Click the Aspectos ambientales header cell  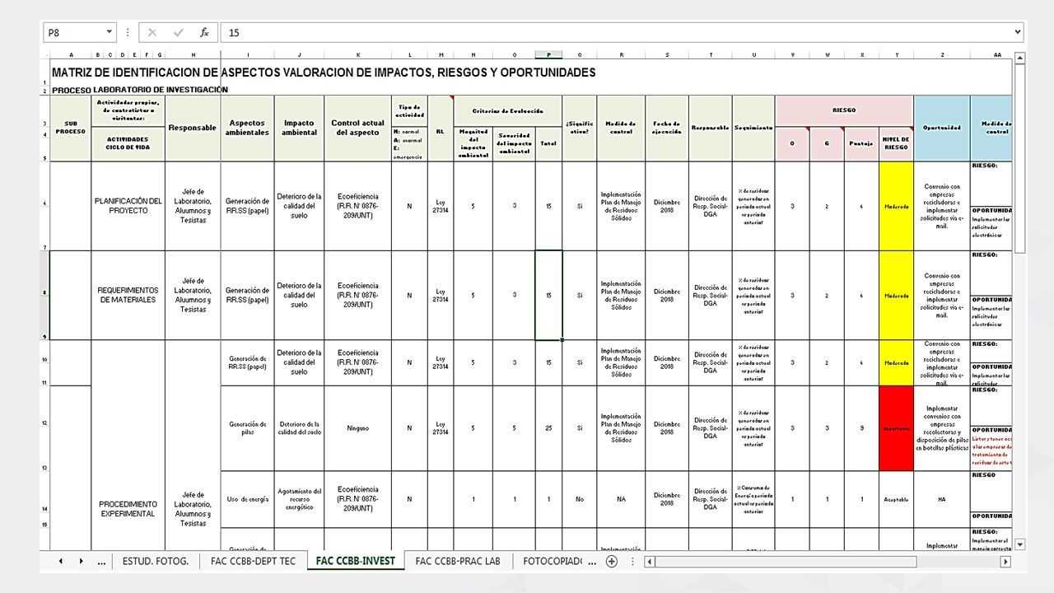(248, 128)
